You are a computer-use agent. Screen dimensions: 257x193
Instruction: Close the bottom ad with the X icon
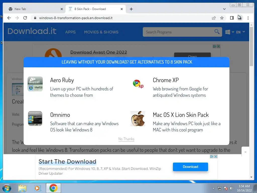tap(216, 156)
